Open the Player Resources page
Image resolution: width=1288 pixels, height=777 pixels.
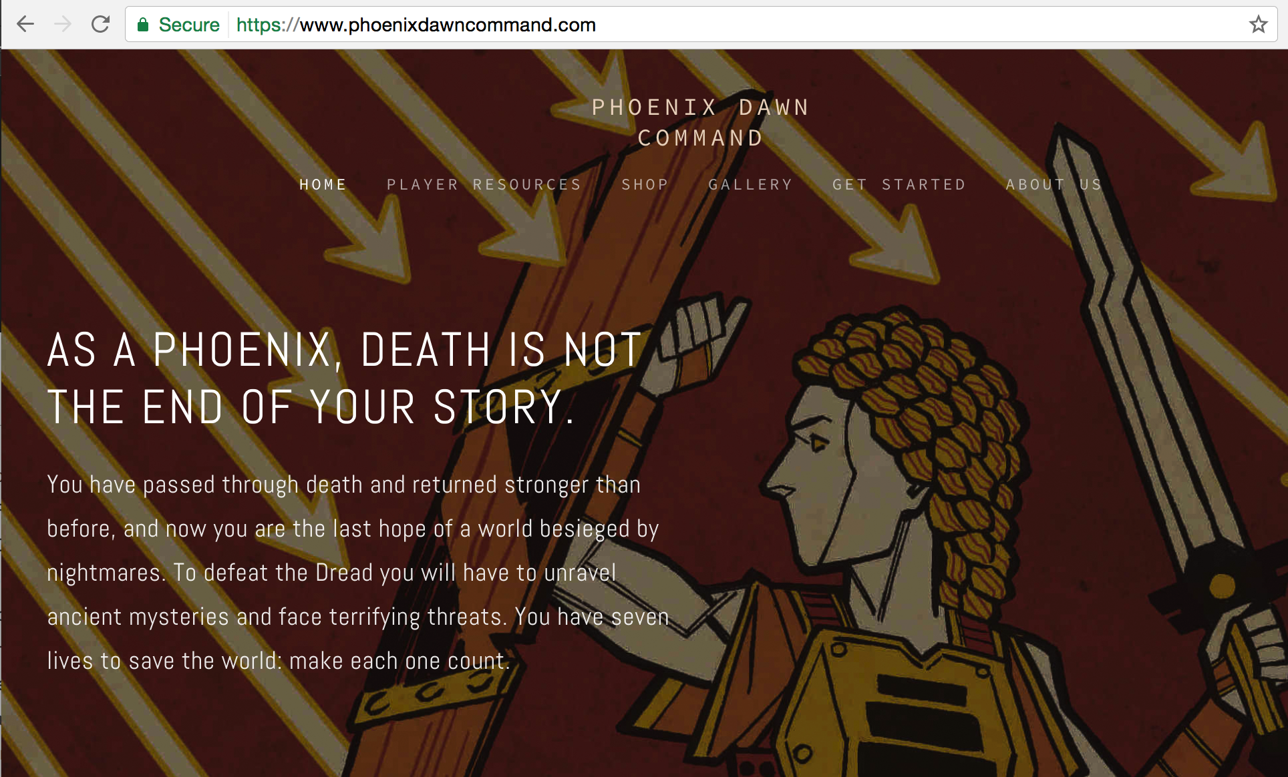pos(484,185)
